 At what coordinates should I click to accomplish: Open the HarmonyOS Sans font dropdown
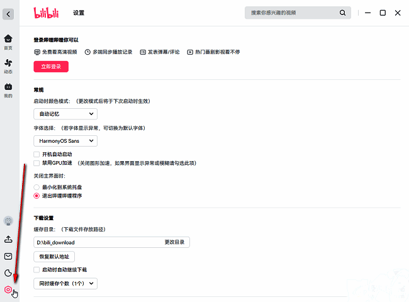65,141
